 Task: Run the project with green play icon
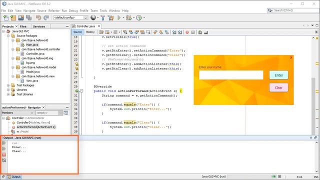[119, 18]
